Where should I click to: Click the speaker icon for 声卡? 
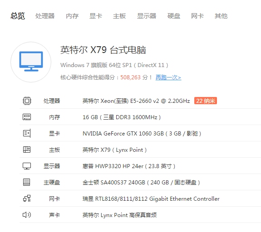click(27, 215)
